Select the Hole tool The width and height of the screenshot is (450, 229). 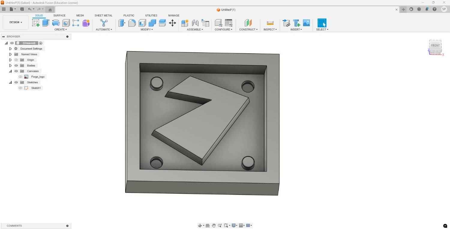tap(66, 23)
